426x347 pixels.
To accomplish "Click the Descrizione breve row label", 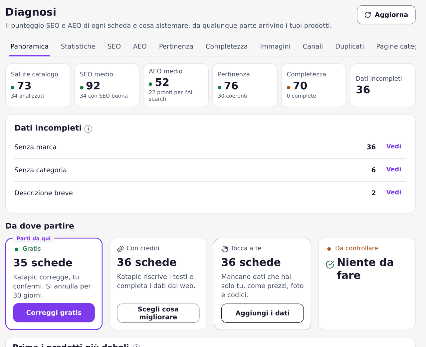I will tap(44, 193).
